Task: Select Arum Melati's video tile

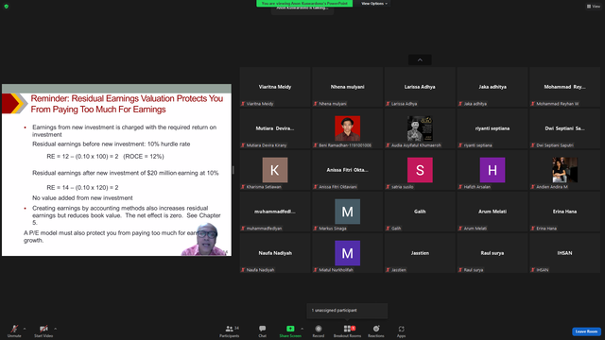Action: point(493,212)
